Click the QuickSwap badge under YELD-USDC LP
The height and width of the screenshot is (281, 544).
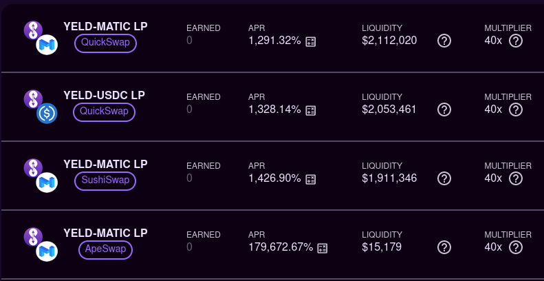104,112
